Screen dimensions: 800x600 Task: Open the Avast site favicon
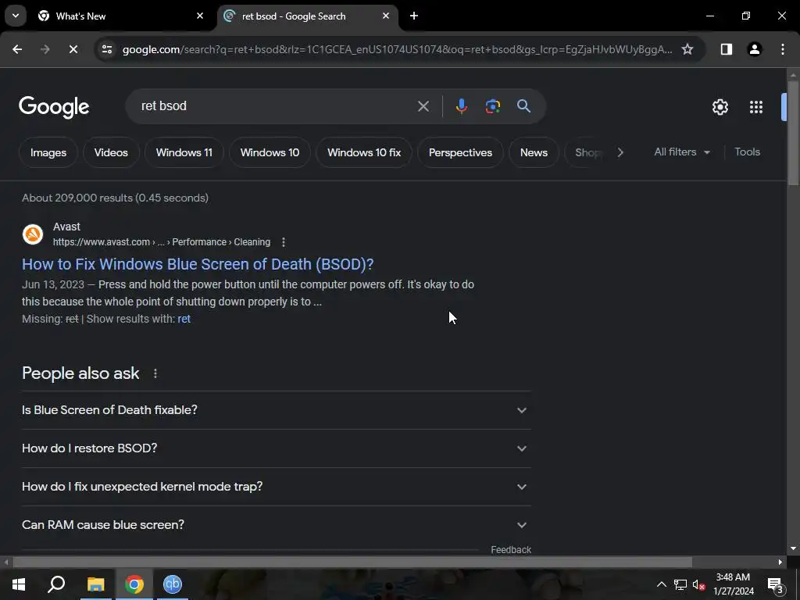coord(33,234)
